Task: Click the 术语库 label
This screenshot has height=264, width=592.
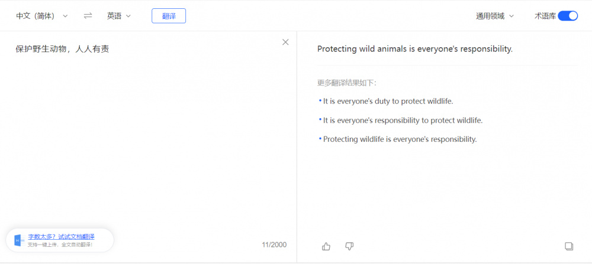Action: [545, 16]
